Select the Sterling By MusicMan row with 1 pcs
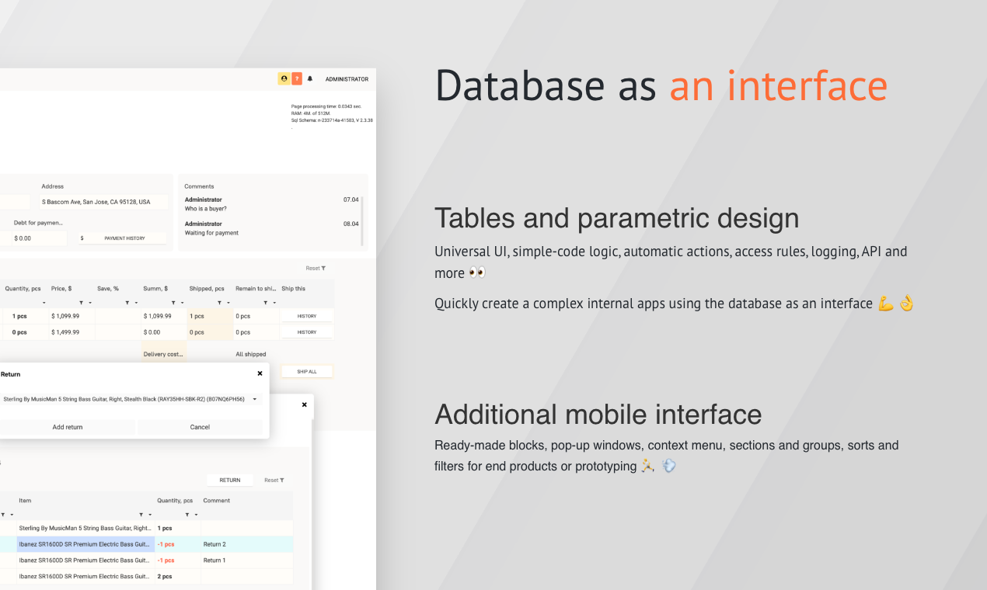 coord(146,528)
